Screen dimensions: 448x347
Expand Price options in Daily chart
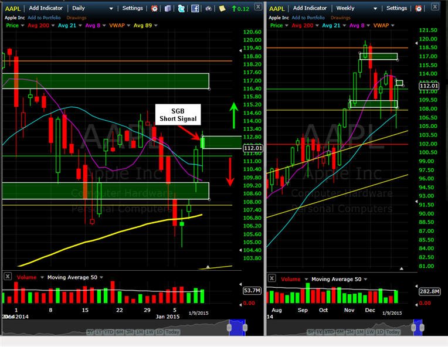tap(22, 25)
